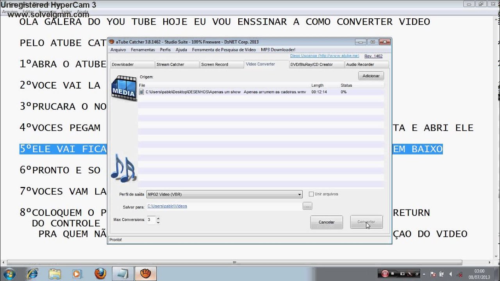Click Show desktop button at taskbar end
This screenshot has height=281, width=500.
pyautogui.click(x=497, y=274)
